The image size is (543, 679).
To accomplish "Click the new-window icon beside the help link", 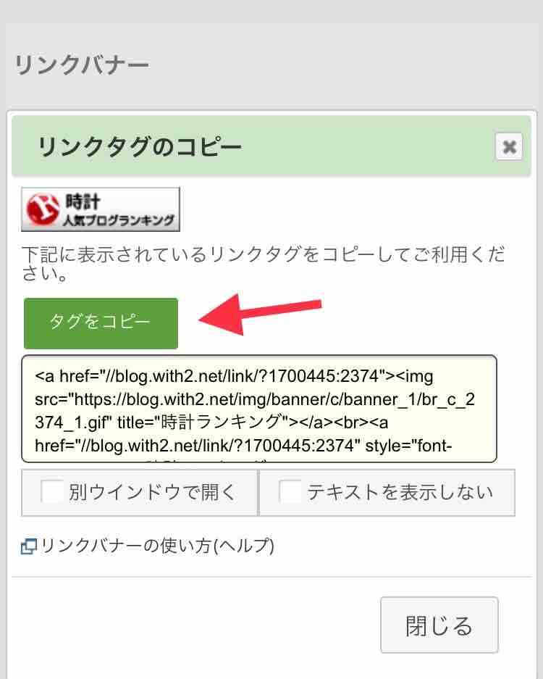I will tap(29, 546).
